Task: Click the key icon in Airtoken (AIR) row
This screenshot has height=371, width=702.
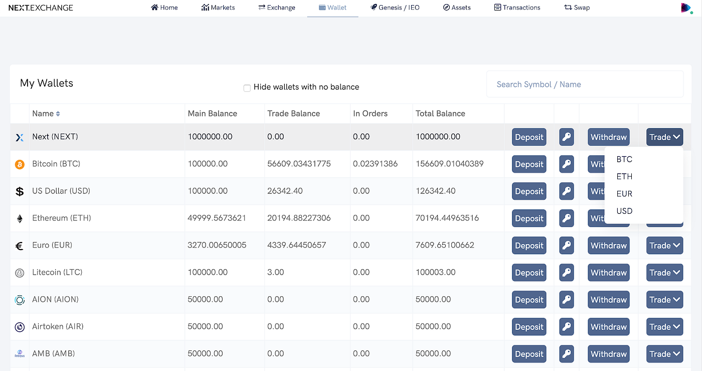Action: (x=567, y=327)
